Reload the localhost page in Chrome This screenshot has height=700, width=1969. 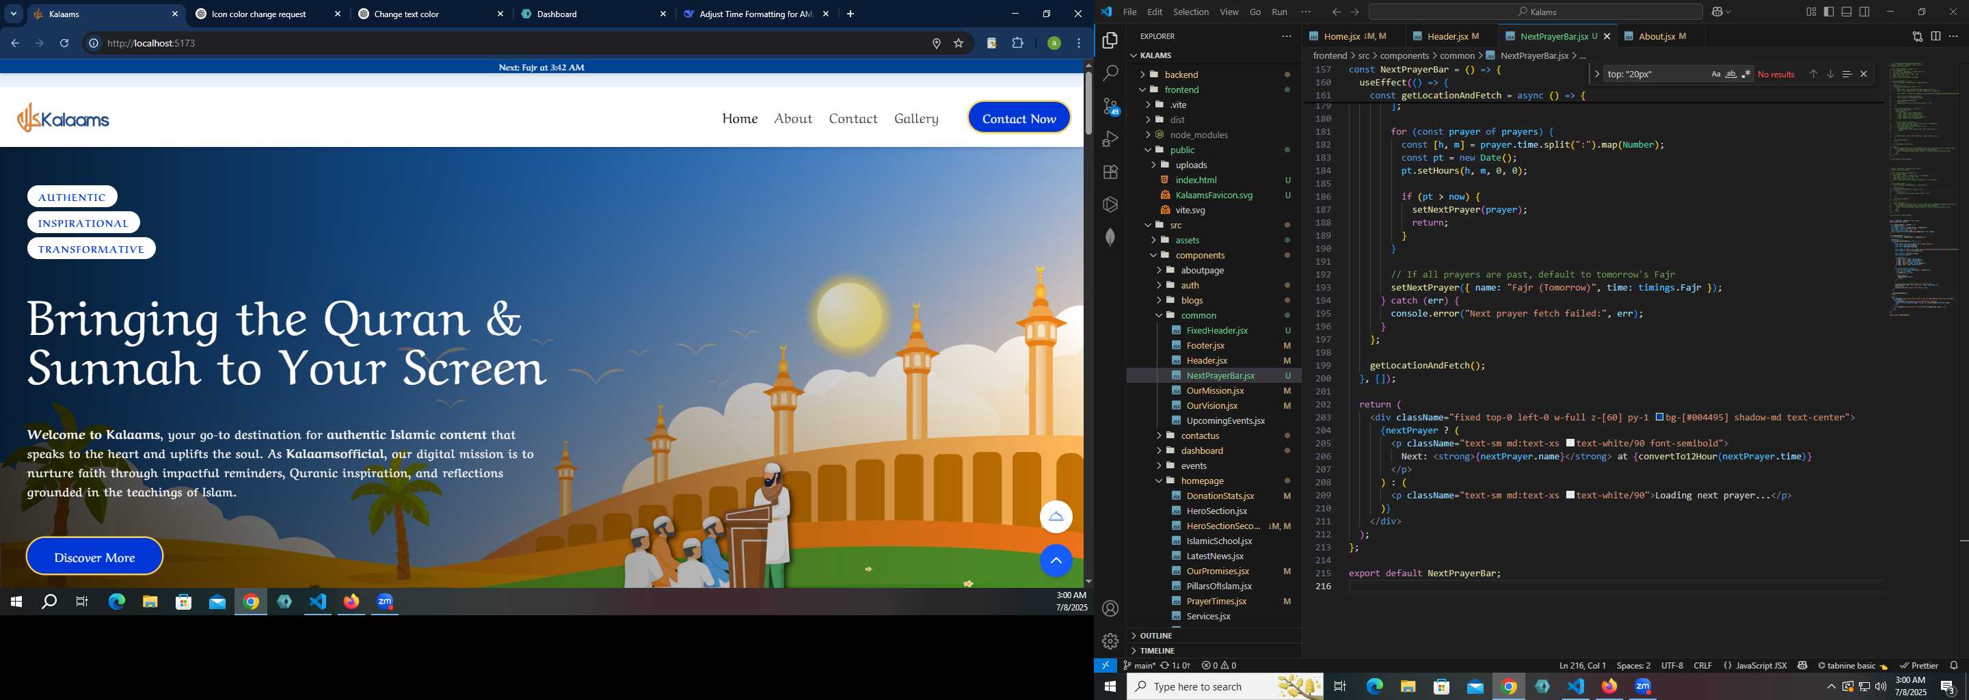64,44
